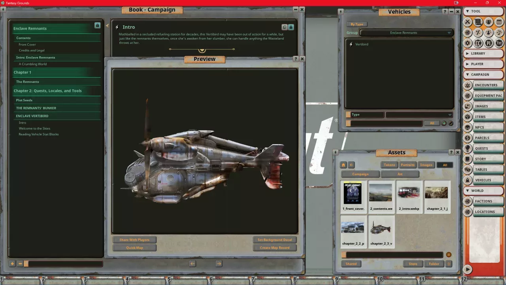
Task: Click the Story book icon in sidebar
Action: click(x=468, y=159)
